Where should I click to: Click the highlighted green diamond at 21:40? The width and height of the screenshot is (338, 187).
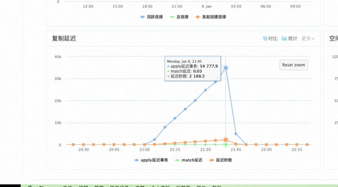click(x=226, y=145)
